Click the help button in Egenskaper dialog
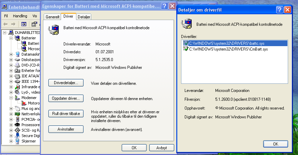The width and height of the screenshot is (298, 155). (x=164, y=6)
